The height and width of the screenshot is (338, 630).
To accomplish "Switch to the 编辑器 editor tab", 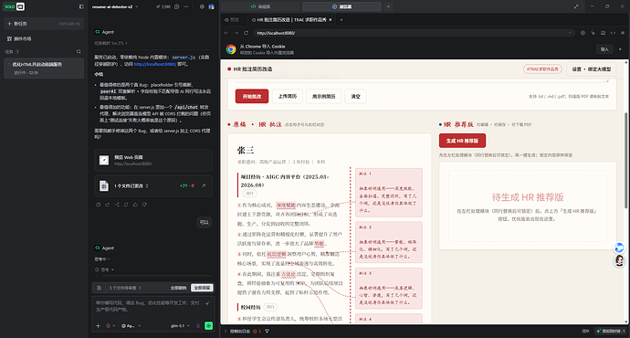I will (260, 6).
